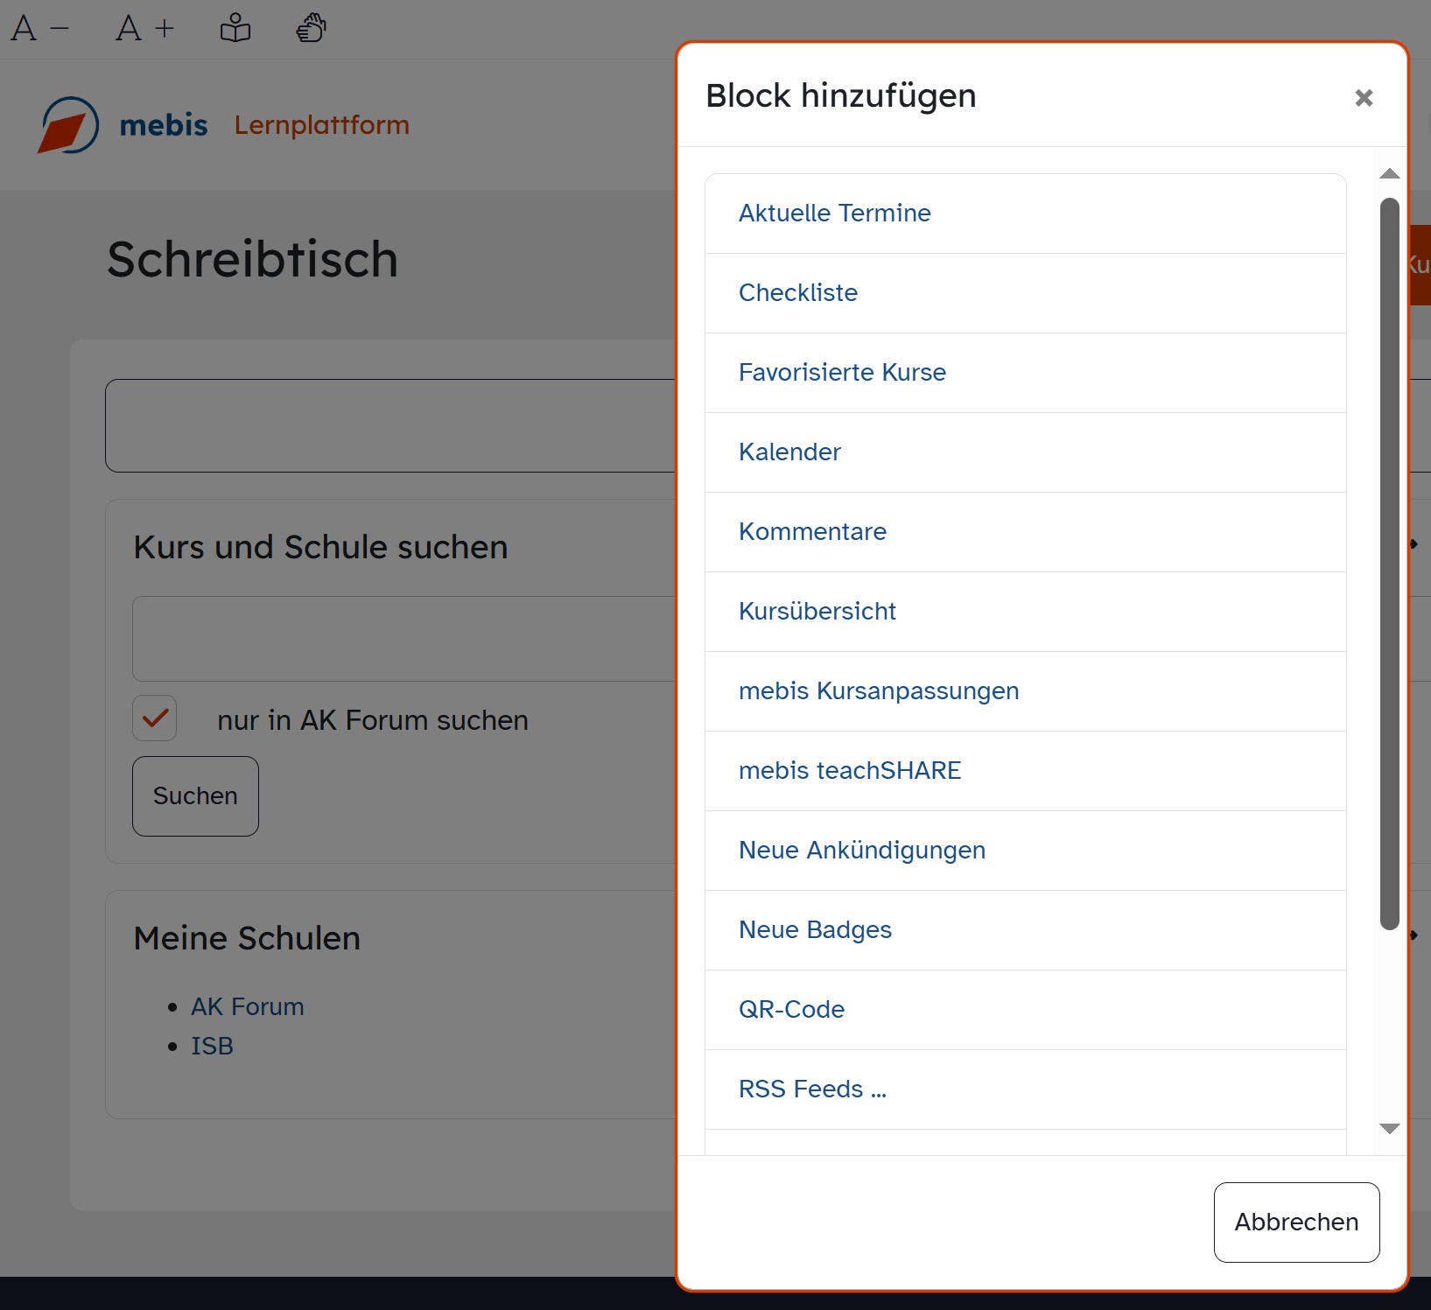The image size is (1431, 1310).
Task: Open the AK Forum school link
Action: [x=248, y=1007]
